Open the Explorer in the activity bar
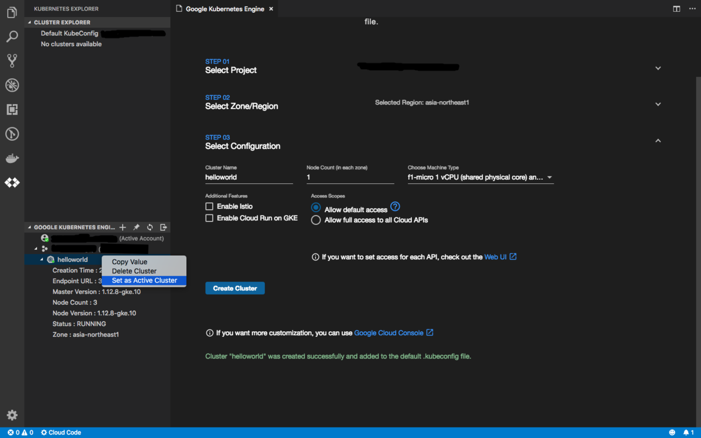 click(x=12, y=12)
